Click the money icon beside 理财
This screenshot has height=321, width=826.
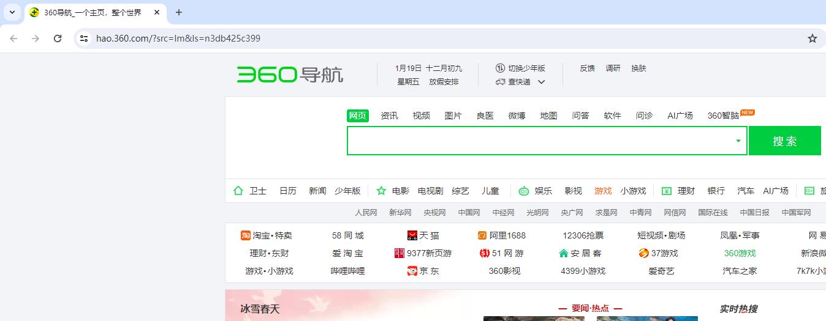pyautogui.click(x=667, y=191)
